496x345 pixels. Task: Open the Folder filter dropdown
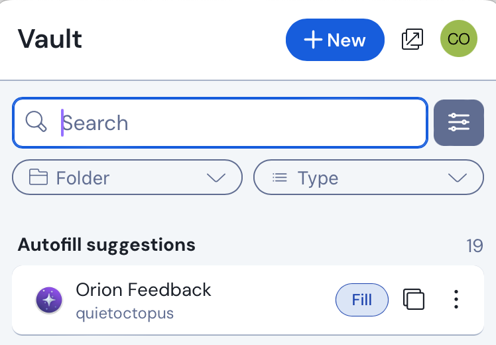click(127, 178)
